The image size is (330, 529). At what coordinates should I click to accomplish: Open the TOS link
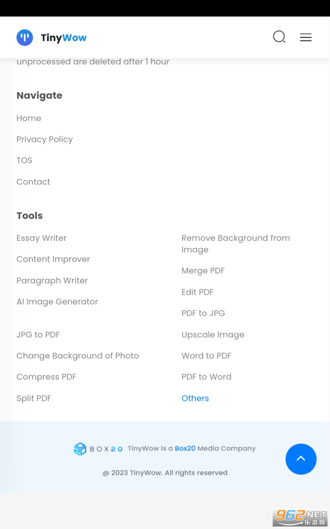coord(24,160)
